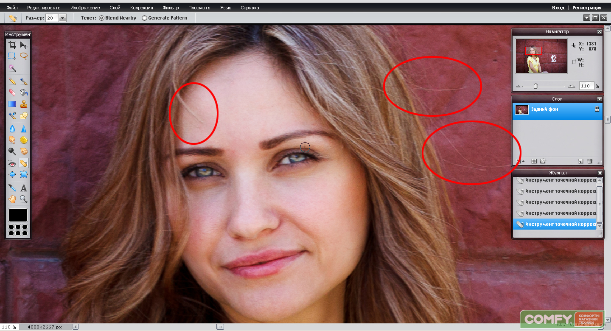Open the Изображение menu
611x331 pixels.
click(x=85, y=8)
